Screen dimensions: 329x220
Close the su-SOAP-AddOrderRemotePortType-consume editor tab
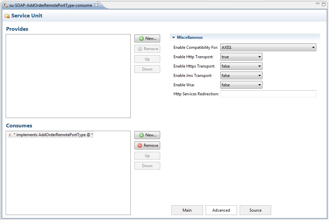click(x=96, y=5)
